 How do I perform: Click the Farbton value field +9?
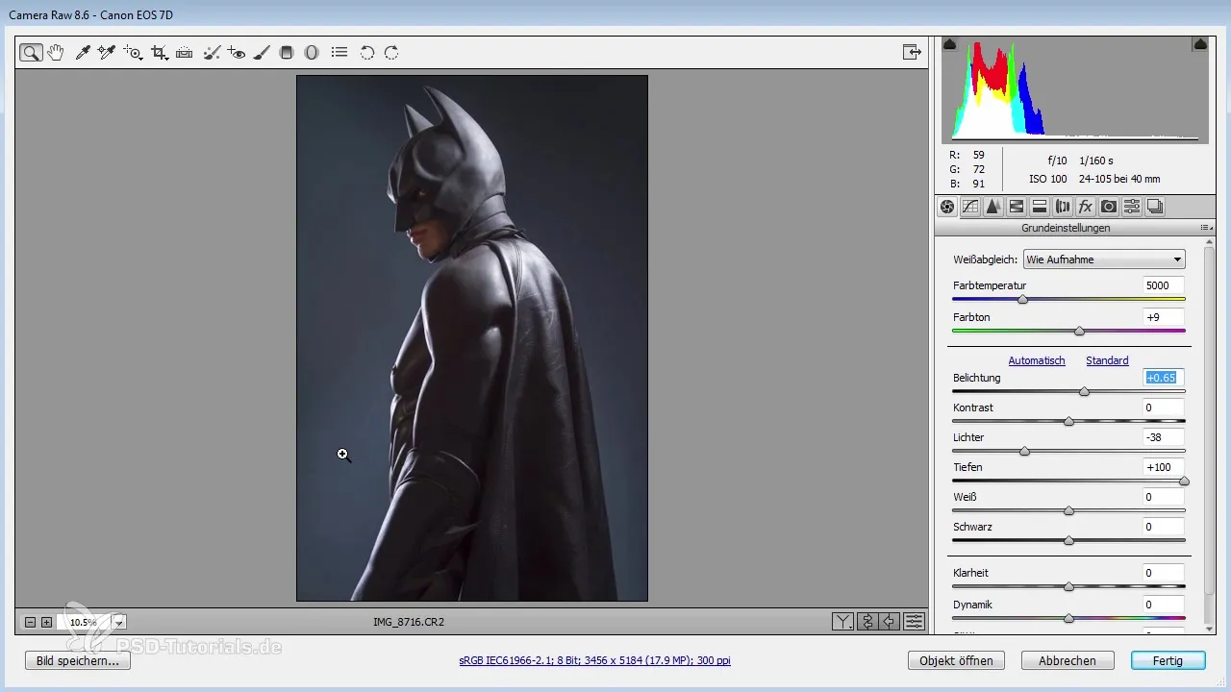coord(1163,316)
